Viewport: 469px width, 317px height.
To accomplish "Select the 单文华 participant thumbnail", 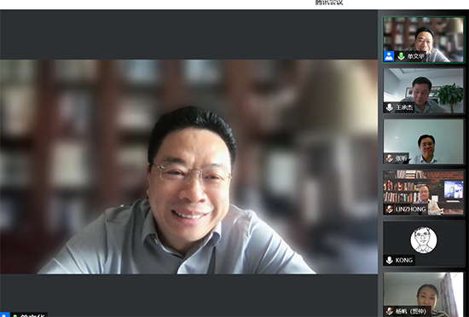I will (x=423, y=40).
